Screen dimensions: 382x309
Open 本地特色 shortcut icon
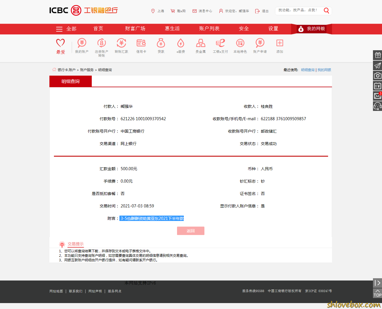click(x=240, y=43)
